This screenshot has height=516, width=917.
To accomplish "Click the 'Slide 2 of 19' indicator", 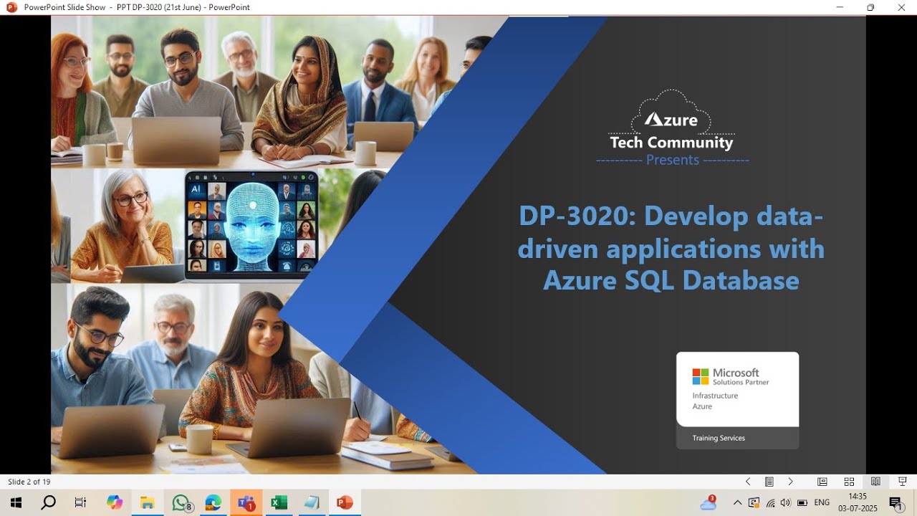I will tap(29, 482).
